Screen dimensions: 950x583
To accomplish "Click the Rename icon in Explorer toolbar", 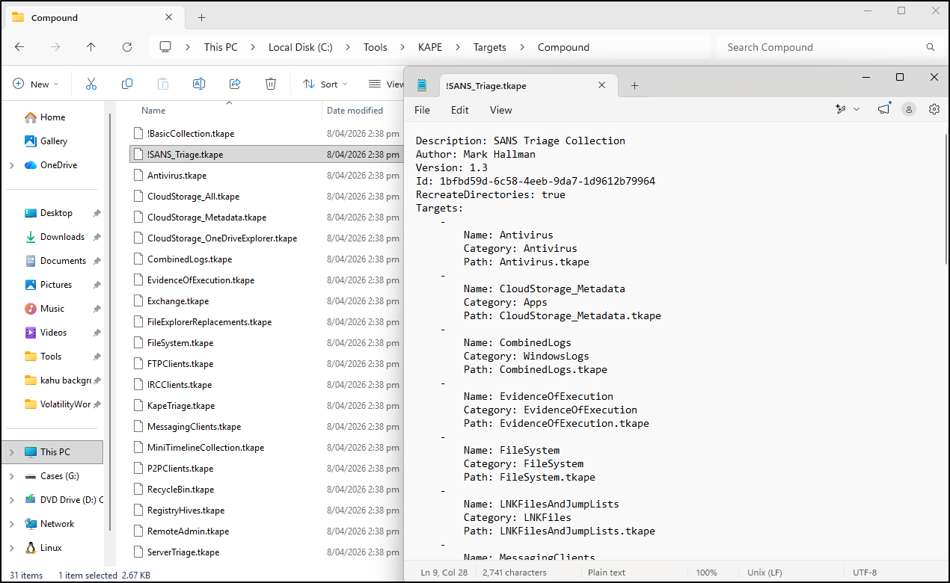I will point(199,84).
